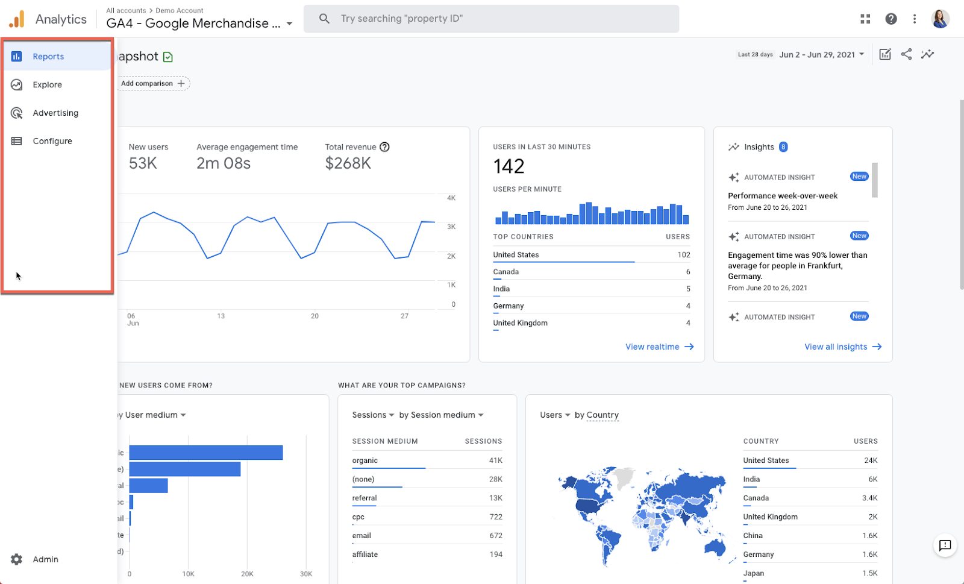Open the Reports icon in sidebar
Screen dimensions: 964x584
click(x=17, y=57)
